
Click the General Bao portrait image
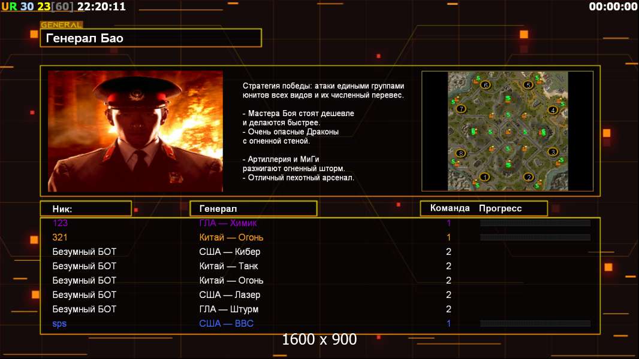click(x=135, y=131)
